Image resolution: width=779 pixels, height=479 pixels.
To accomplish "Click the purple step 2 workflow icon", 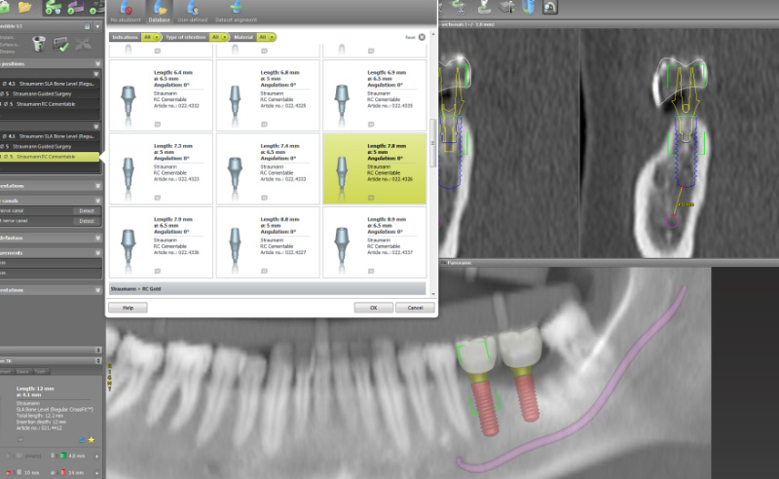I will click(76, 8).
